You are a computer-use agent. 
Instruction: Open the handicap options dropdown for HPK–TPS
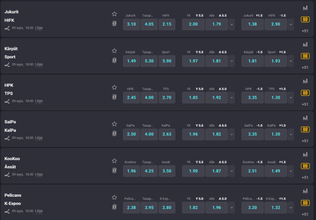291,98
